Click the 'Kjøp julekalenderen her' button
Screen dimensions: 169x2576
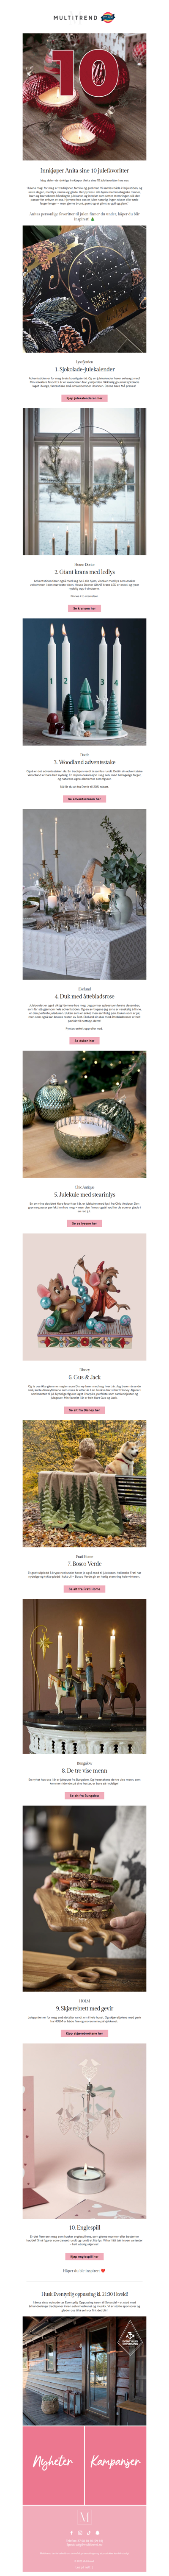[x=84, y=397]
